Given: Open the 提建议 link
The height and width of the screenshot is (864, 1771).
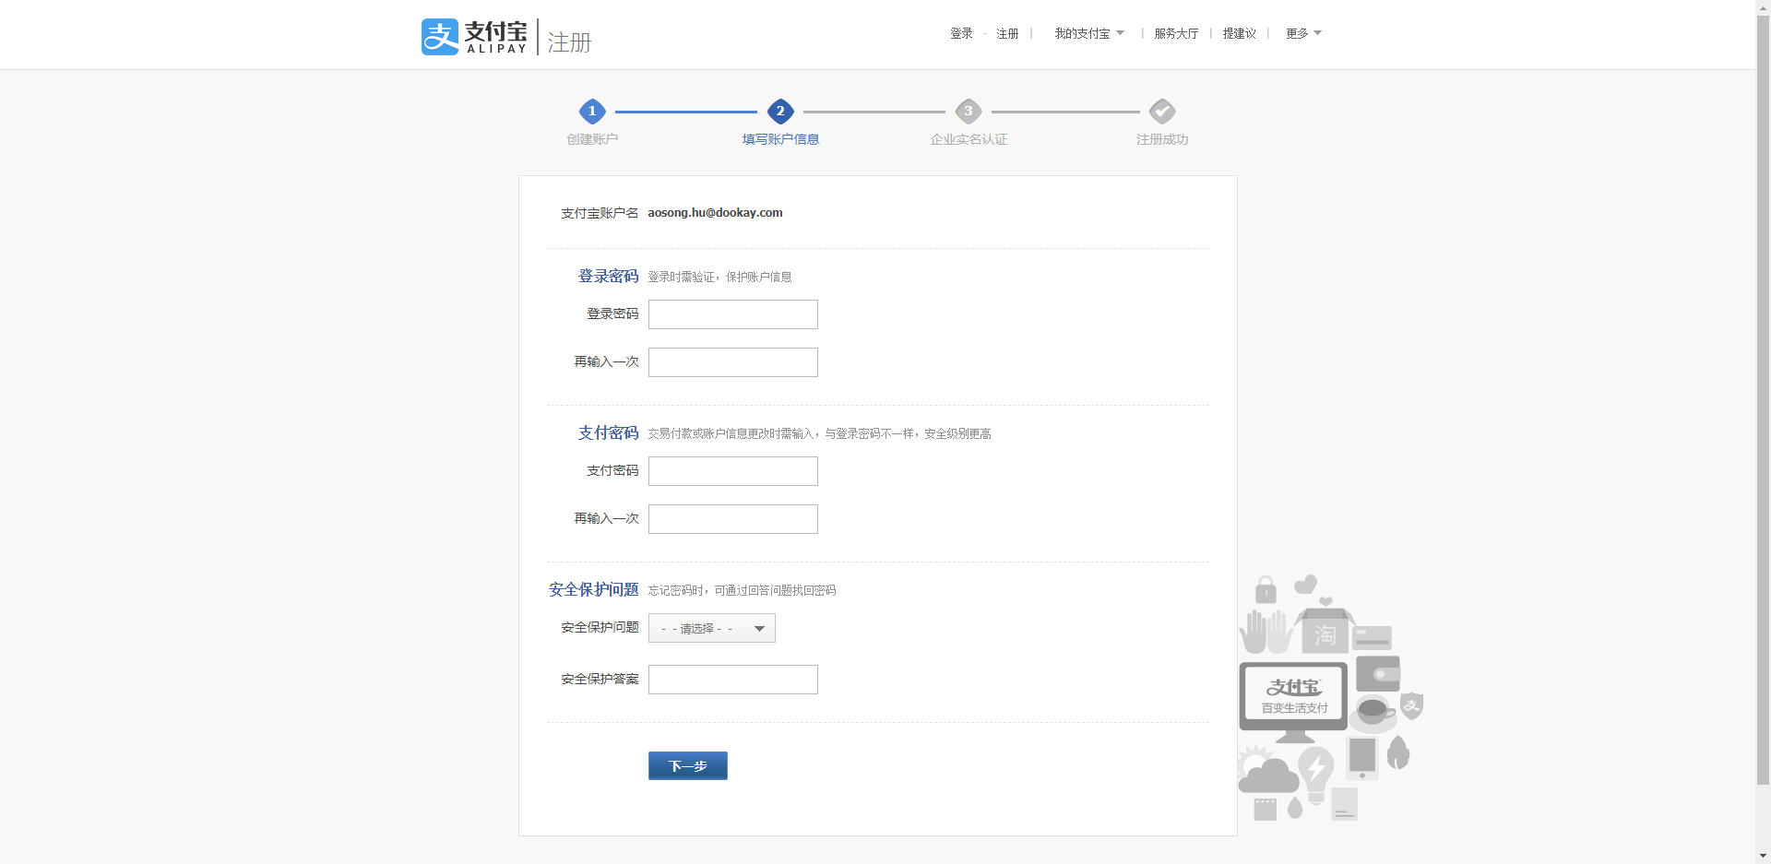Looking at the screenshot, I should click(1239, 33).
